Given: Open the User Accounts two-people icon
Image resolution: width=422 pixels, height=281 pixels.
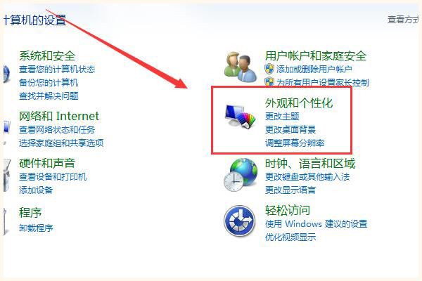Looking at the screenshot, I should [x=241, y=67].
